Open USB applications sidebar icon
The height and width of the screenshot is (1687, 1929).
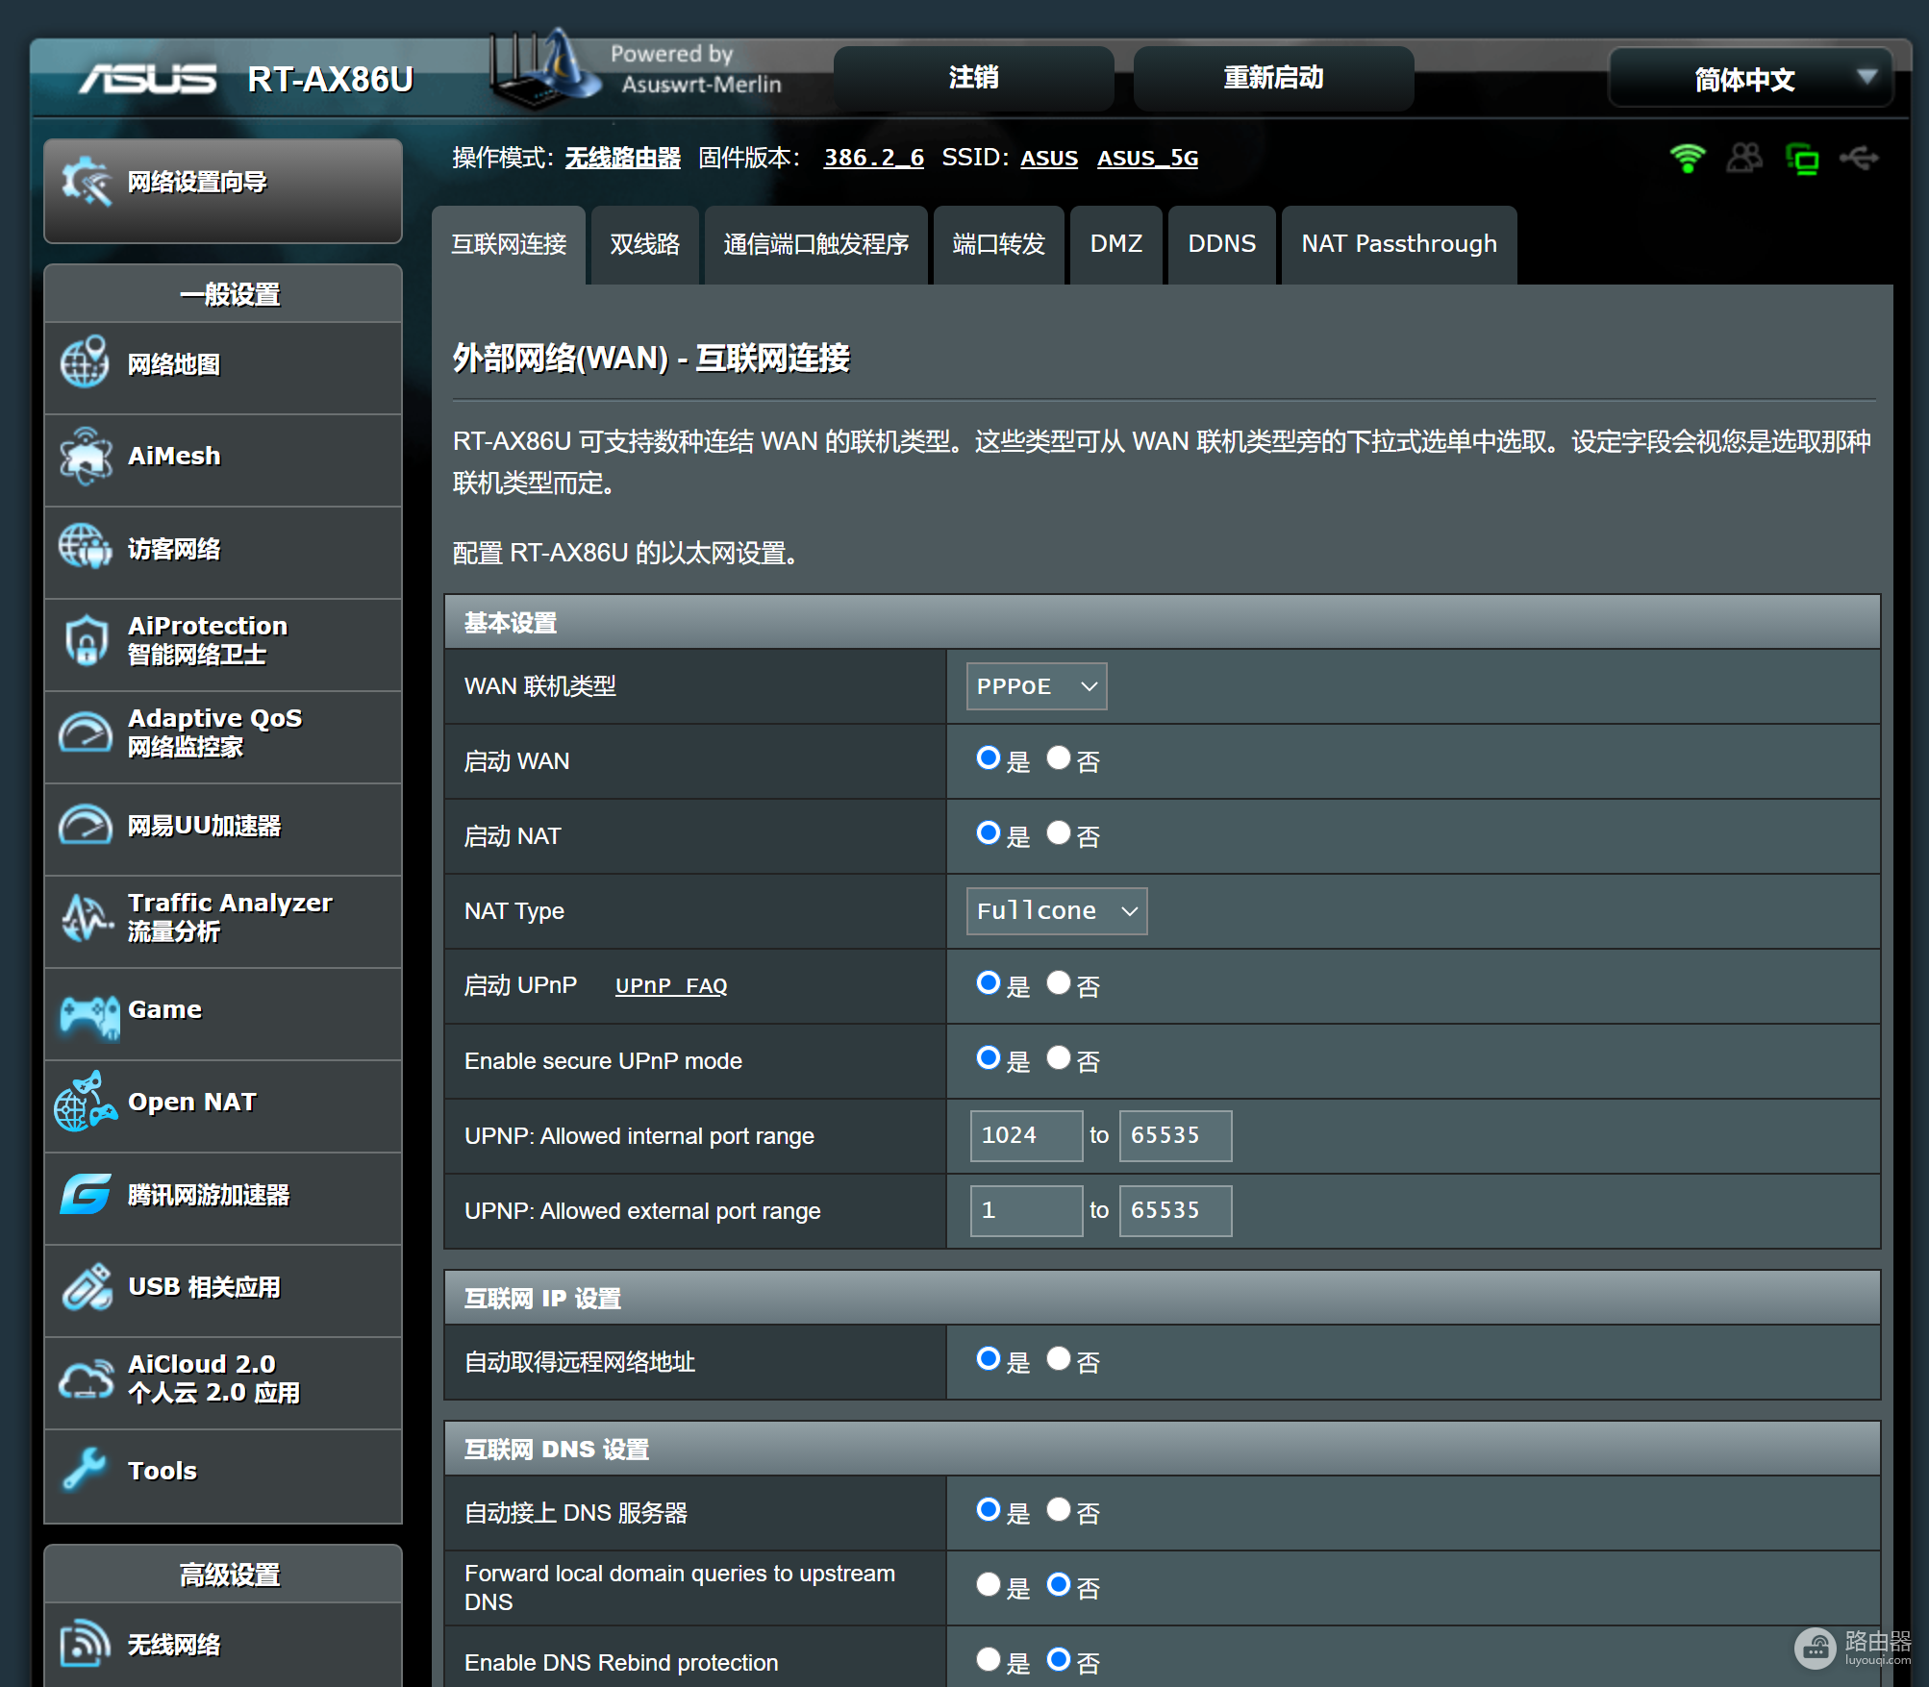point(87,1287)
